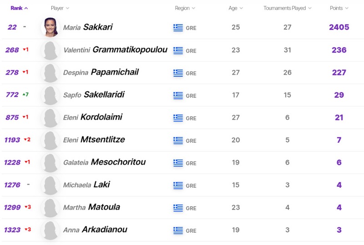Click the avatar placeholder for Despina Papamichail
The width and height of the screenshot is (364, 245).
click(x=50, y=73)
